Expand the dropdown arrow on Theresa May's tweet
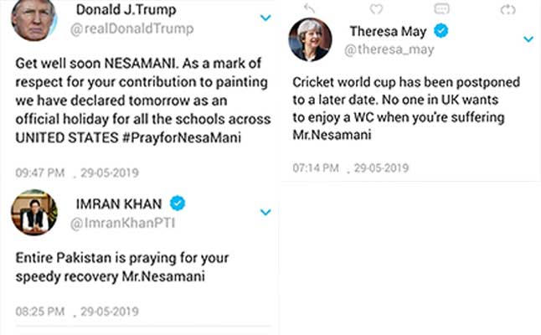Viewport: 541px width, 335px height. 528,39
